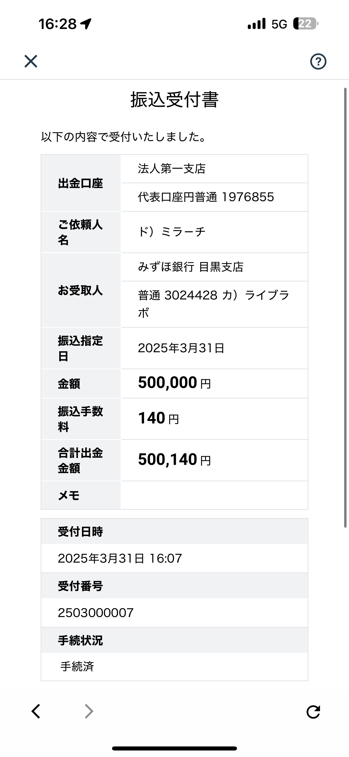Tap the 振込受付書 page title

point(174,100)
